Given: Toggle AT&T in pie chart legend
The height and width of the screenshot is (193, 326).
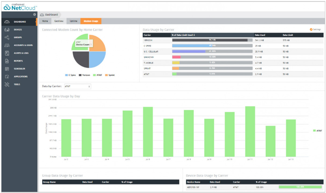Looking at the screenshot, I should click(x=97, y=75).
